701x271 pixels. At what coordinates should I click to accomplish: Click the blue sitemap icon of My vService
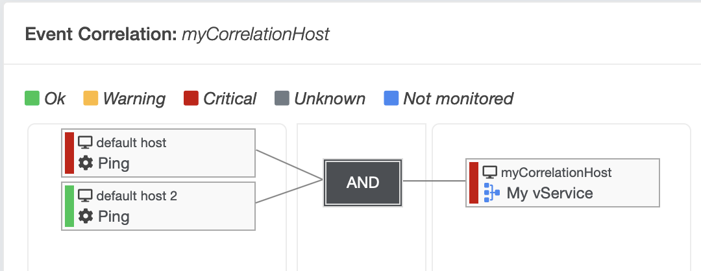492,193
